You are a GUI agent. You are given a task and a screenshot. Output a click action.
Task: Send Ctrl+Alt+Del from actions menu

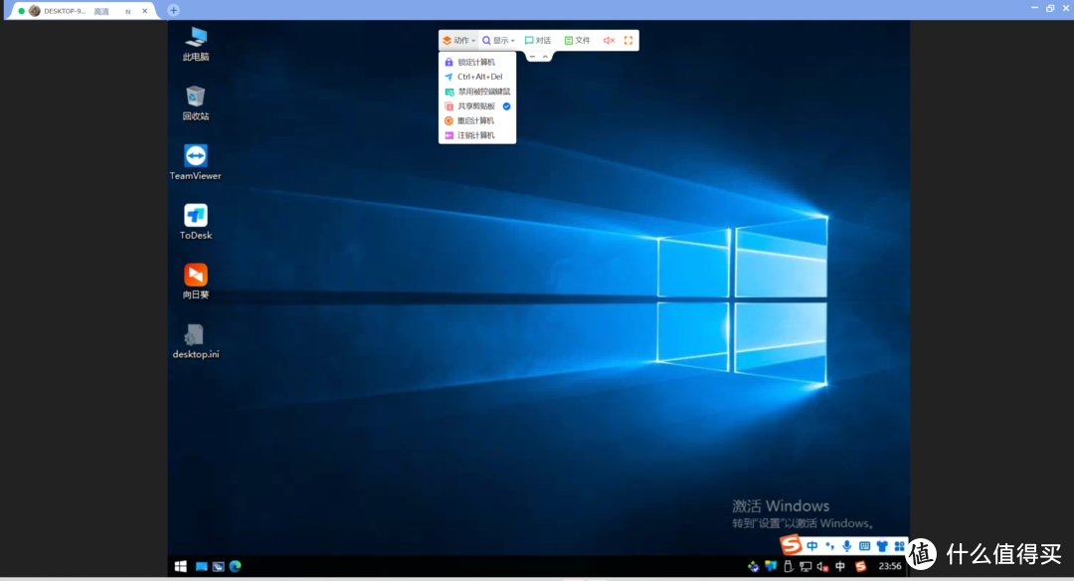coord(476,77)
